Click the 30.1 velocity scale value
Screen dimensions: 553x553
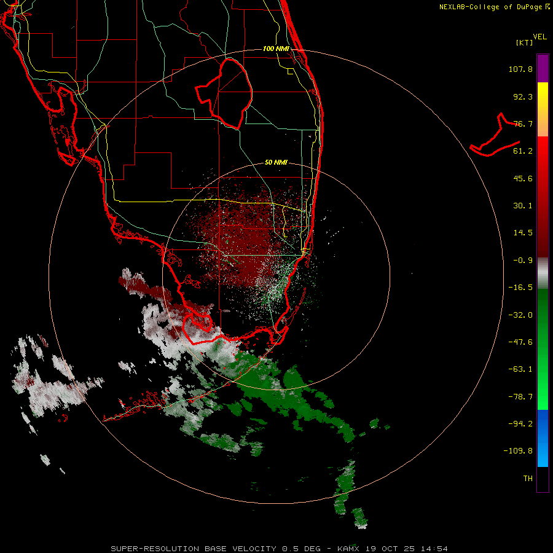523,206
